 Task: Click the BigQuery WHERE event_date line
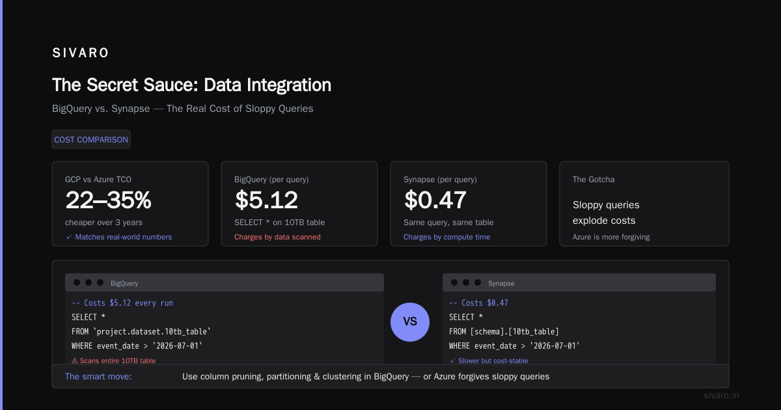tap(137, 346)
